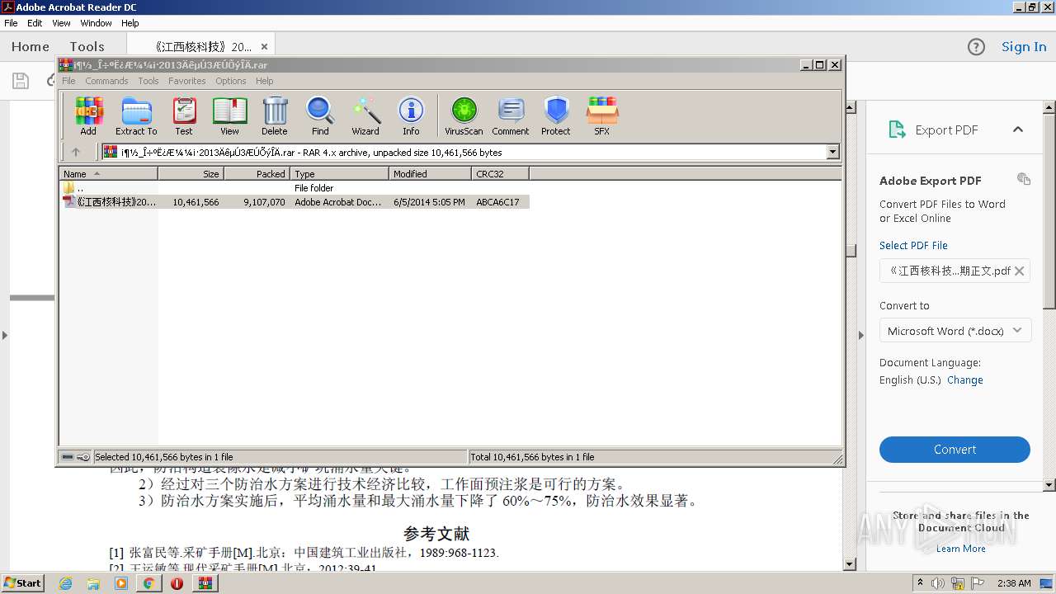Open the archive path dropdown
The height and width of the screenshot is (594, 1056).
(x=832, y=152)
